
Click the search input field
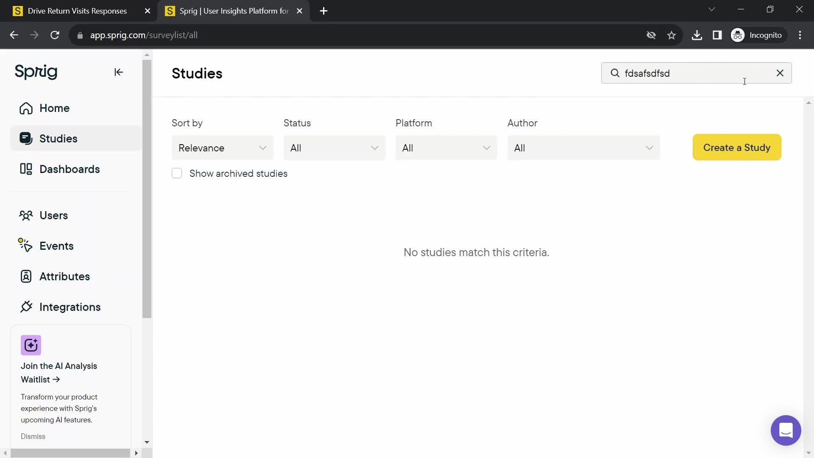pos(697,73)
